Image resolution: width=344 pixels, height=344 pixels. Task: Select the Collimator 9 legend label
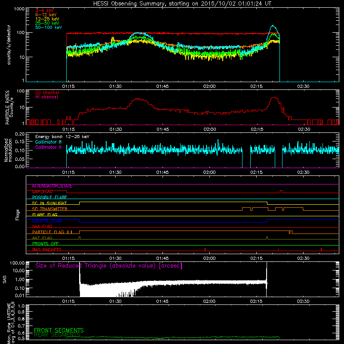coord(48,147)
